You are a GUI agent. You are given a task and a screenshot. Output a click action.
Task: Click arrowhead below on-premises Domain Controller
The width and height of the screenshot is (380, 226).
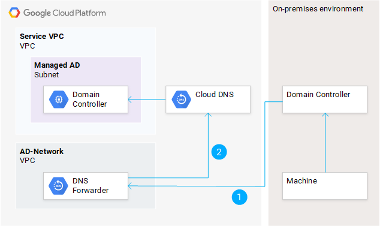[x=325, y=114]
